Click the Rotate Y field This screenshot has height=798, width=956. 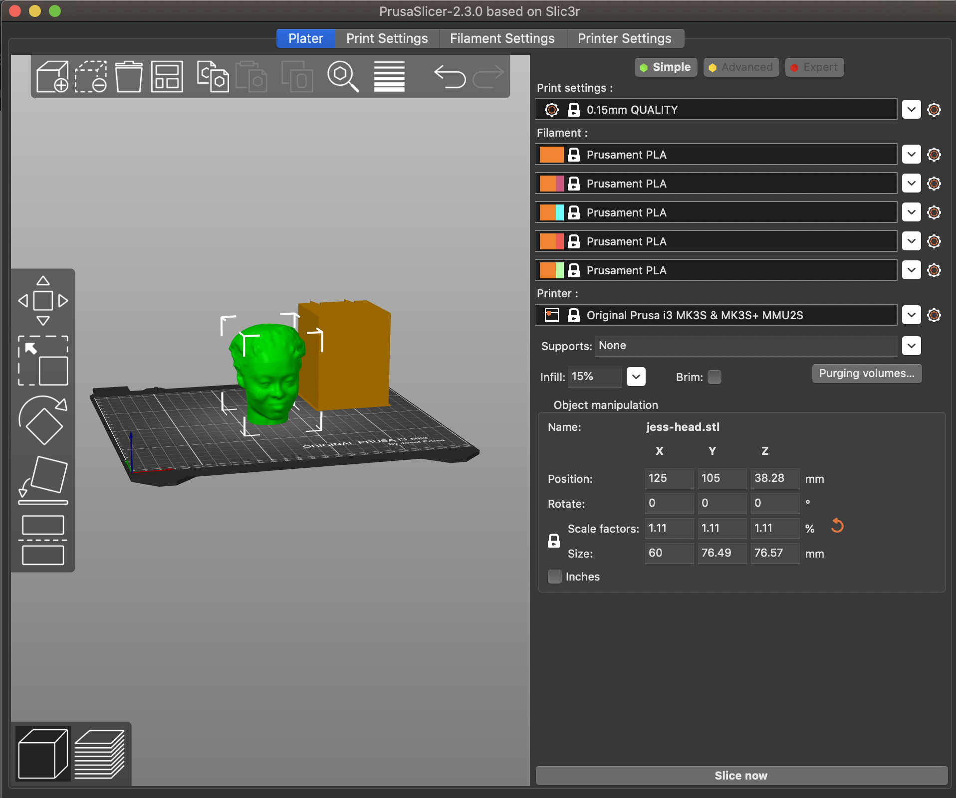[x=722, y=503]
